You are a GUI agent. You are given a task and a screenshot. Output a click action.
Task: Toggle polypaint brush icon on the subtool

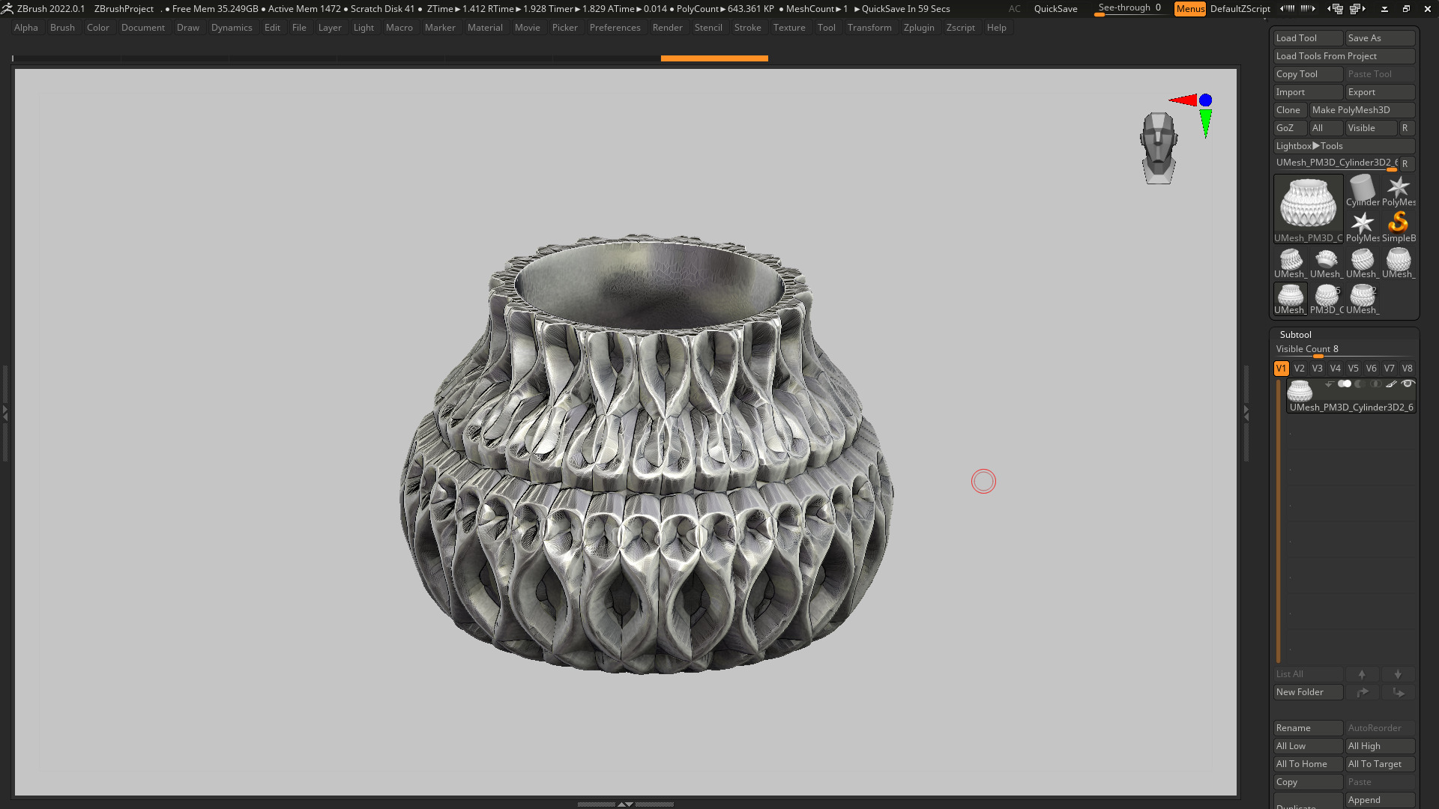point(1391,384)
